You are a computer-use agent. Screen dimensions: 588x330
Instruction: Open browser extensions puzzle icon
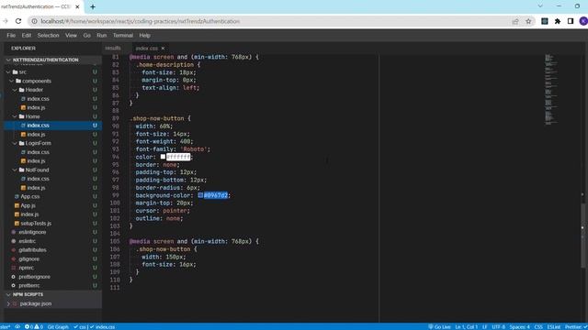click(558, 21)
